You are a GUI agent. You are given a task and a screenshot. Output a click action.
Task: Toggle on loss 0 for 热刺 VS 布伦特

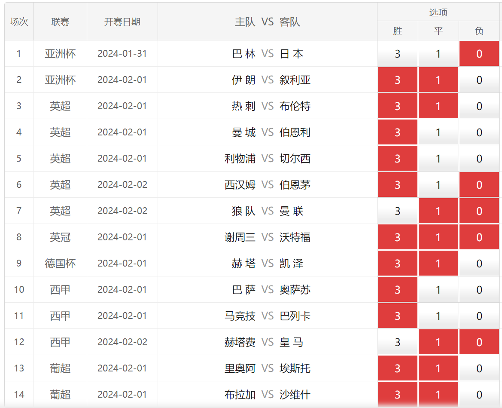[479, 106]
